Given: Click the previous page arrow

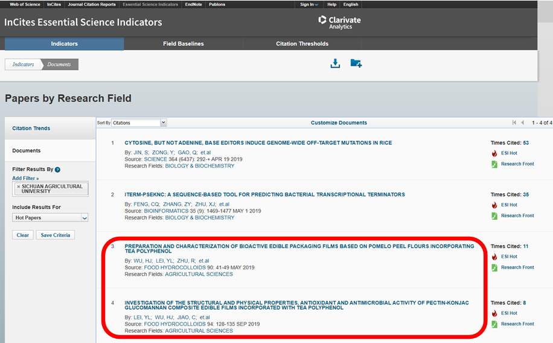Looking at the screenshot, I should tap(522, 123).
